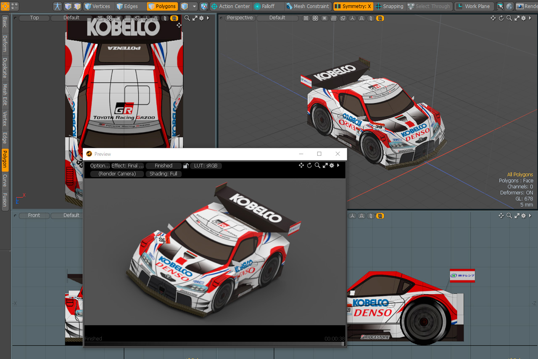Viewport: 538px width, 359px height.
Task: Change Perspective viewport Default shading style
Action: [277, 18]
